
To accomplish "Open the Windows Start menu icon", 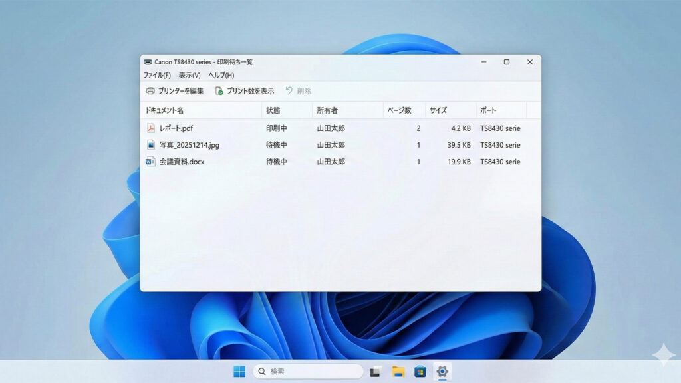I will (239, 372).
